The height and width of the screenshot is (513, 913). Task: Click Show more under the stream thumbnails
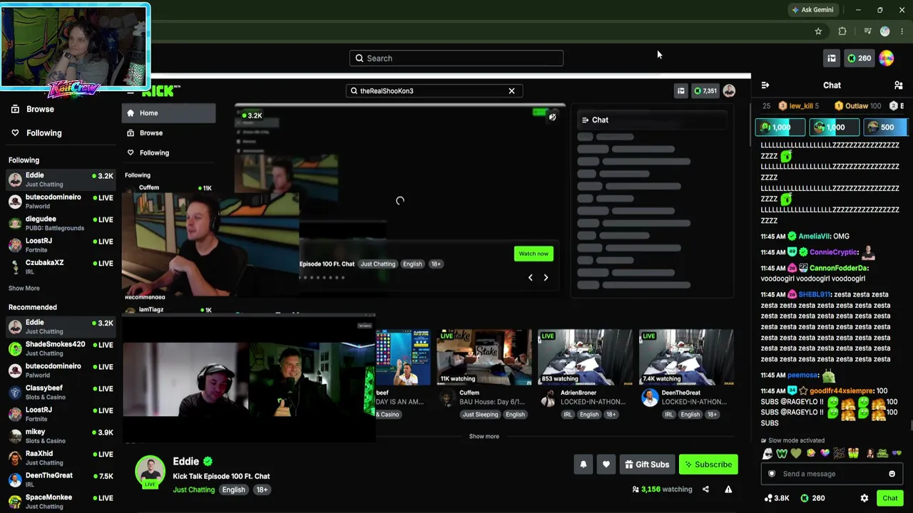[x=484, y=436]
